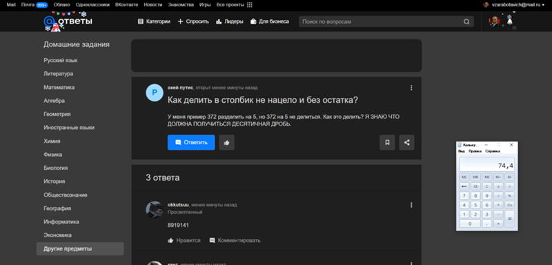Image resolution: width=552 pixels, height=265 pixels.
Task: Click the C clear key in Calculator
Action: coord(487,186)
